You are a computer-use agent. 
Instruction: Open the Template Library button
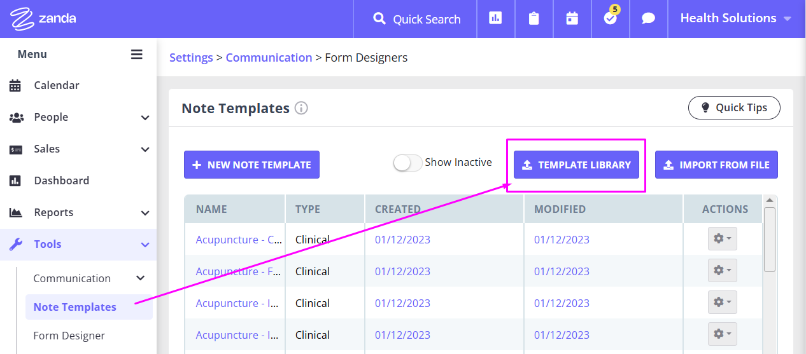[x=576, y=165]
